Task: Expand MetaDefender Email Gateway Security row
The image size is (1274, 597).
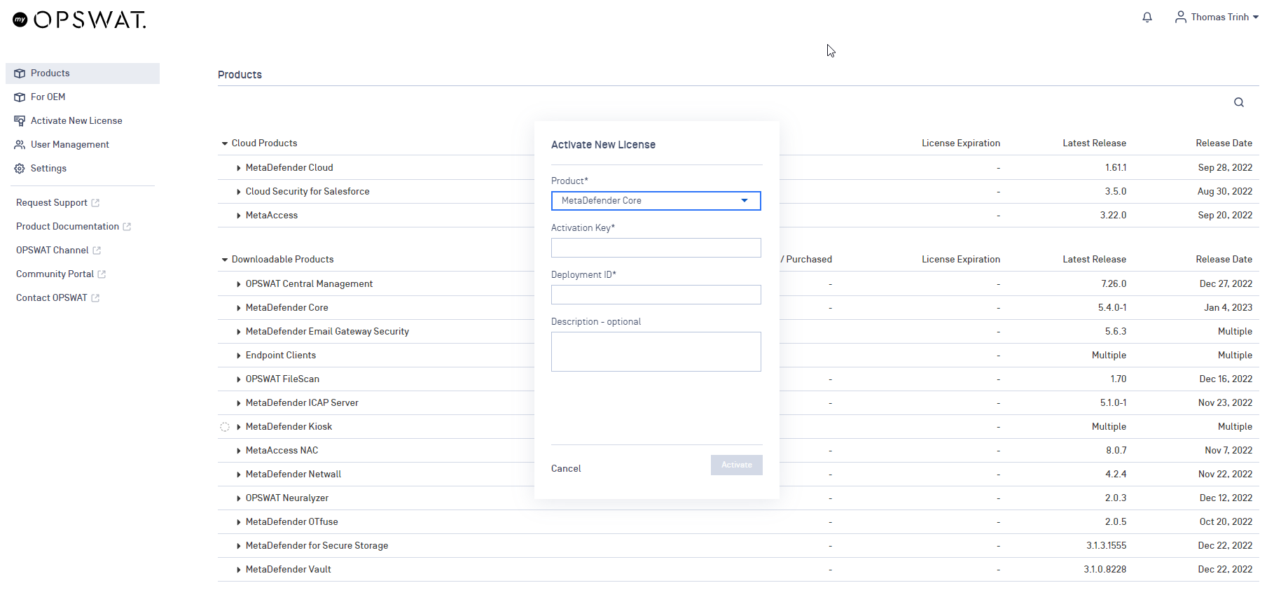Action: (x=239, y=332)
